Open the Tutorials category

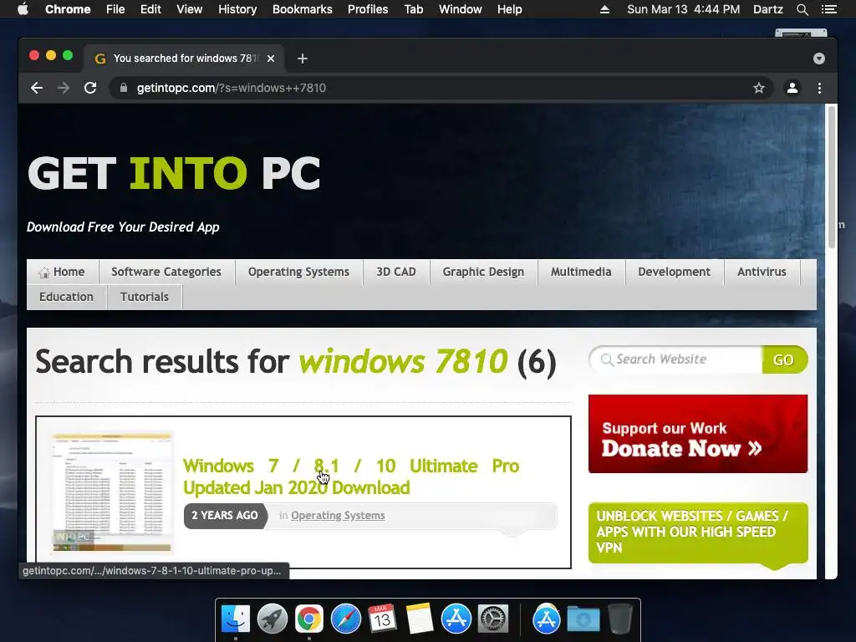pos(144,297)
